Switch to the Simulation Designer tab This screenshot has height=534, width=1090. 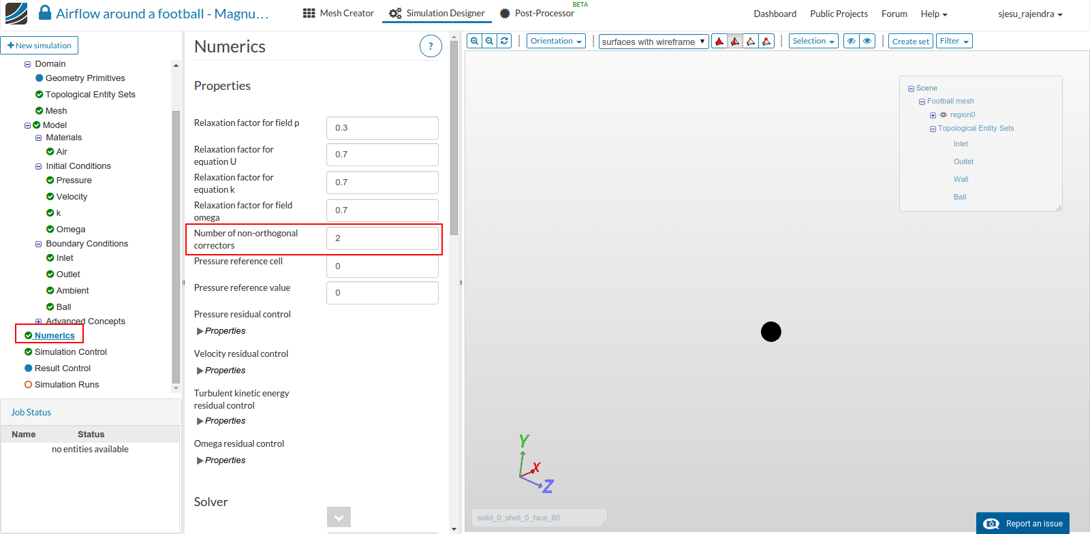tap(437, 14)
